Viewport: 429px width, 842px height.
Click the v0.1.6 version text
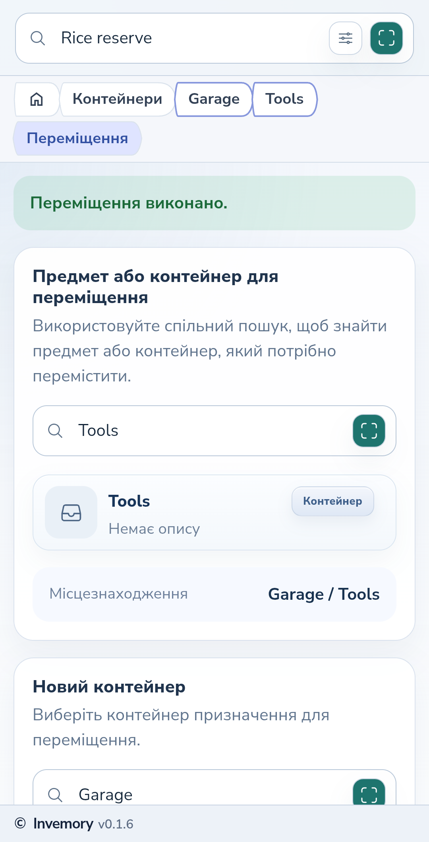tap(116, 824)
